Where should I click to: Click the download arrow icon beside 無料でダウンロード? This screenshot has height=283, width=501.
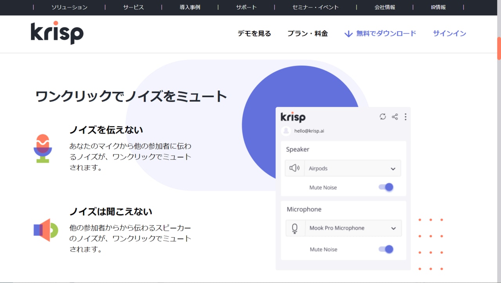click(x=348, y=34)
